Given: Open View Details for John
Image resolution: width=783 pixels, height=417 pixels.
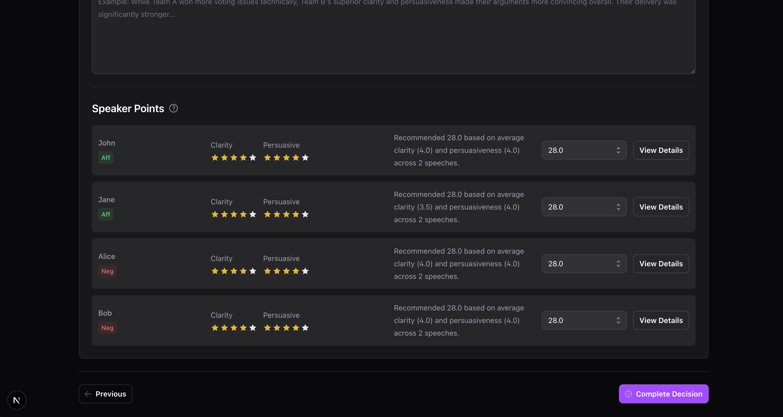Looking at the screenshot, I should coord(661,150).
